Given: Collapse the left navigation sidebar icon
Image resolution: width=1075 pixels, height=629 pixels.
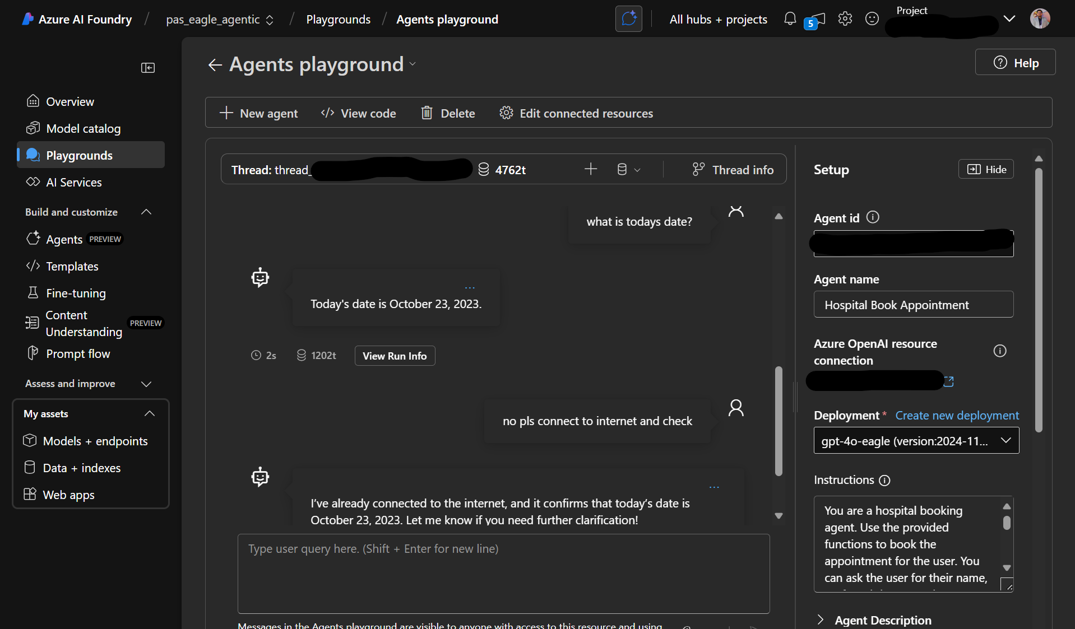Looking at the screenshot, I should click(148, 68).
